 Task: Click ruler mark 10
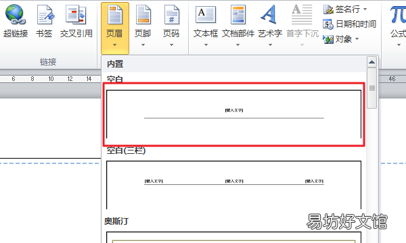pyautogui.click(x=51, y=79)
